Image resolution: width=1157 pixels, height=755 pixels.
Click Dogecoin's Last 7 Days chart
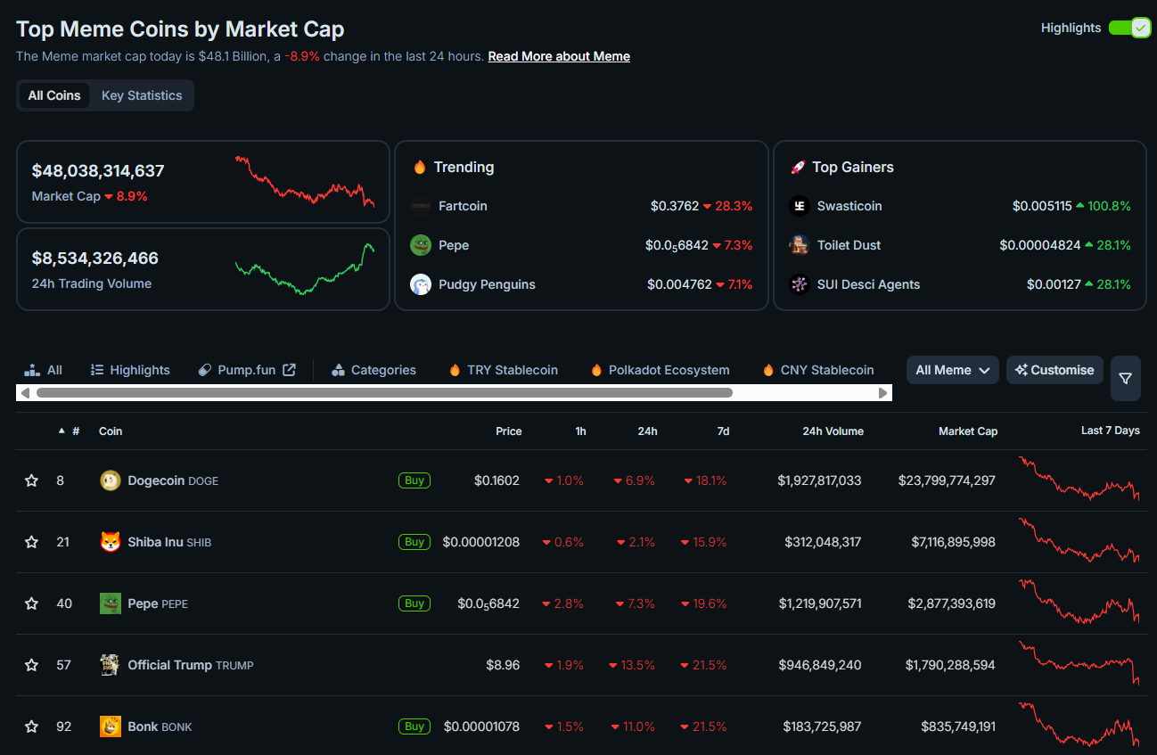click(x=1079, y=479)
